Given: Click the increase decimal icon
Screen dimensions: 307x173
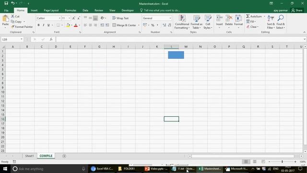Looking at the screenshot, I should (x=164, y=25).
